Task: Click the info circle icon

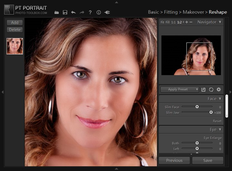Action: [x=99, y=13]
